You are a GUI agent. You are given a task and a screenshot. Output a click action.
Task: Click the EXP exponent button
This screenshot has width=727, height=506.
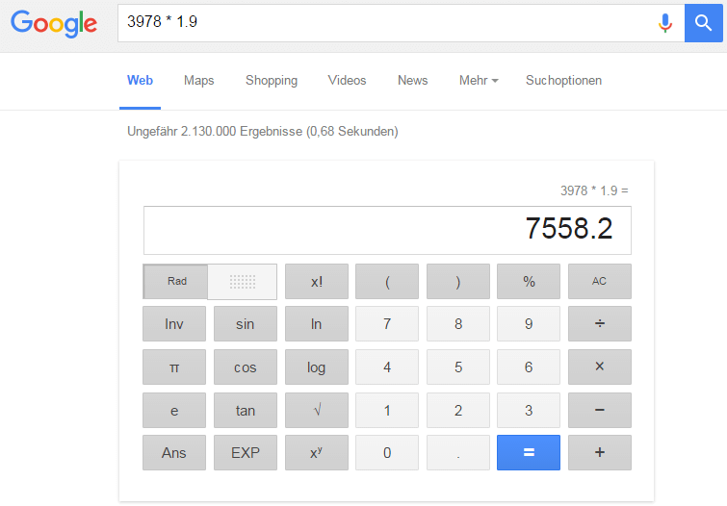click(246, 453)
